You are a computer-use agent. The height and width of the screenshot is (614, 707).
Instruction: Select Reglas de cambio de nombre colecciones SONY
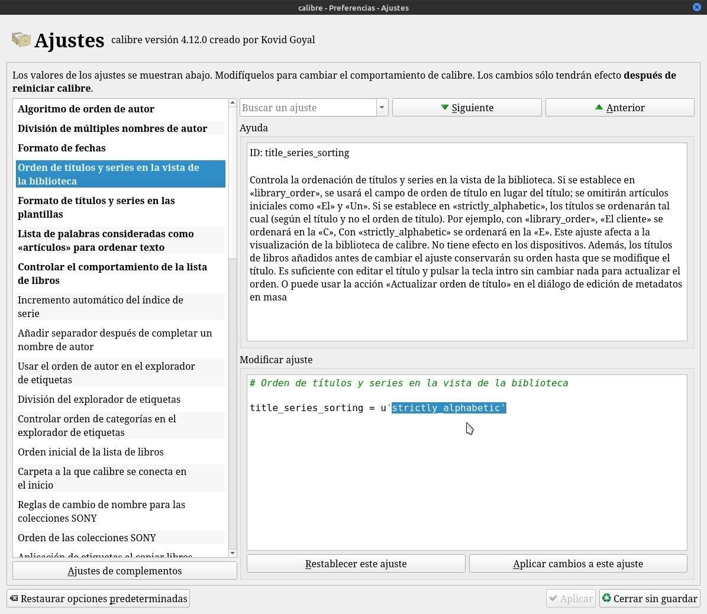pyautogui.click(x=120, y=511)
